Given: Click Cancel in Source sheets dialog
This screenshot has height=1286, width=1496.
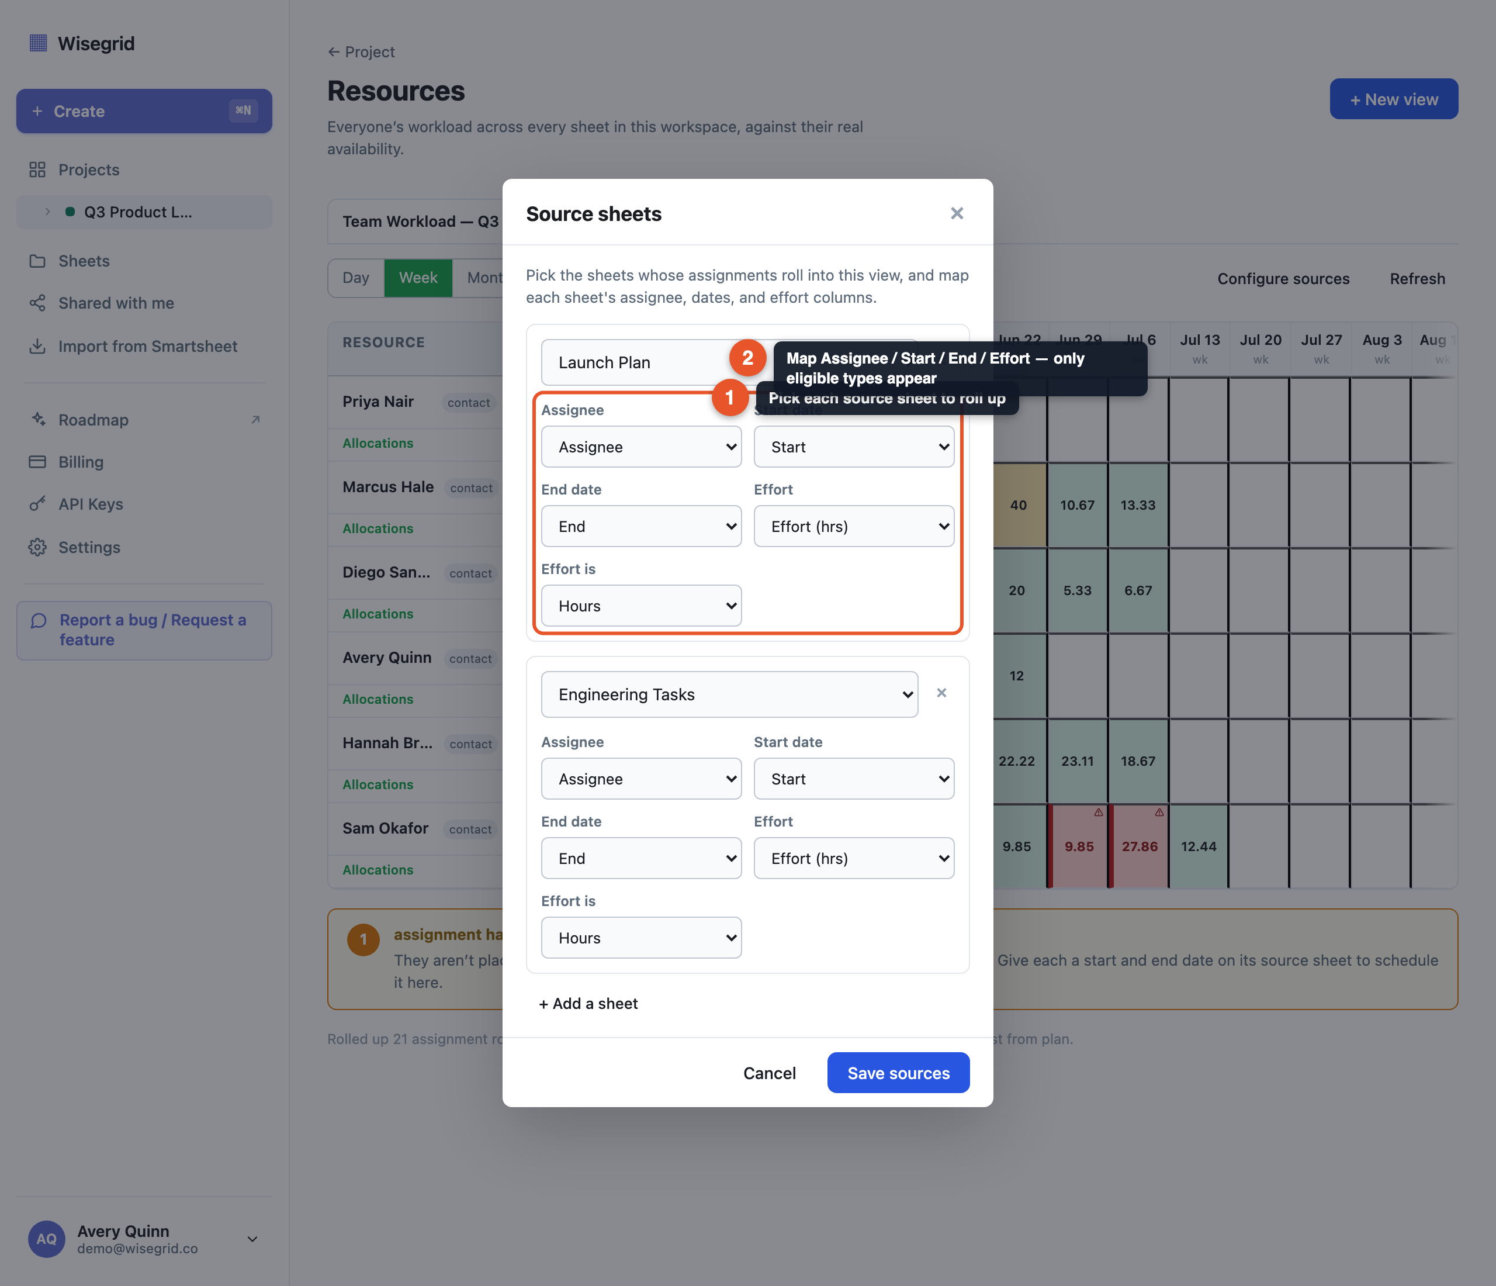Looking at the screenshot, I should pyautogui.click(x=770, y=1073).
